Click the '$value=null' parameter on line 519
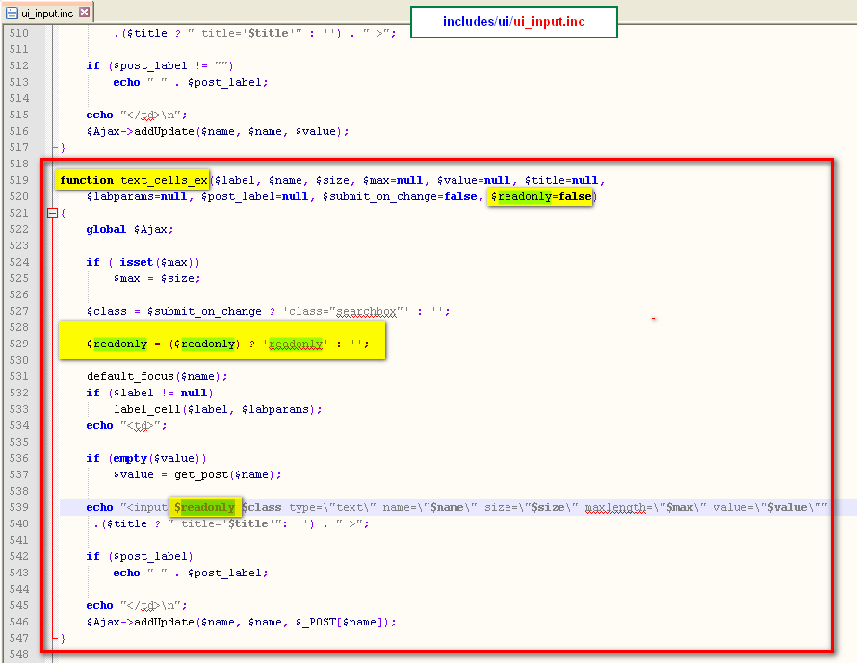This screenshot has height=663, width=857. [474, 180]
